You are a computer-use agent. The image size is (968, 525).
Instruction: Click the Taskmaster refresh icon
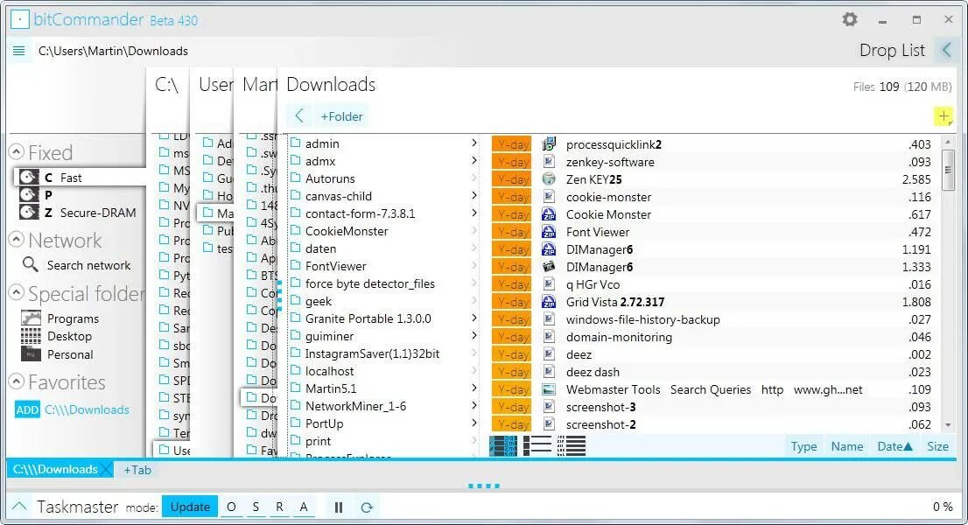367,507
